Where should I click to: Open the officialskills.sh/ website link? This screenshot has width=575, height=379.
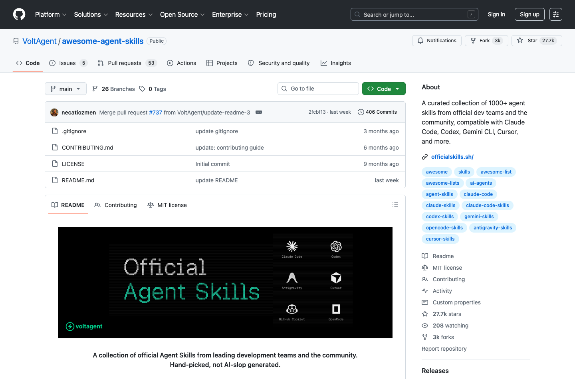[452, 157]
